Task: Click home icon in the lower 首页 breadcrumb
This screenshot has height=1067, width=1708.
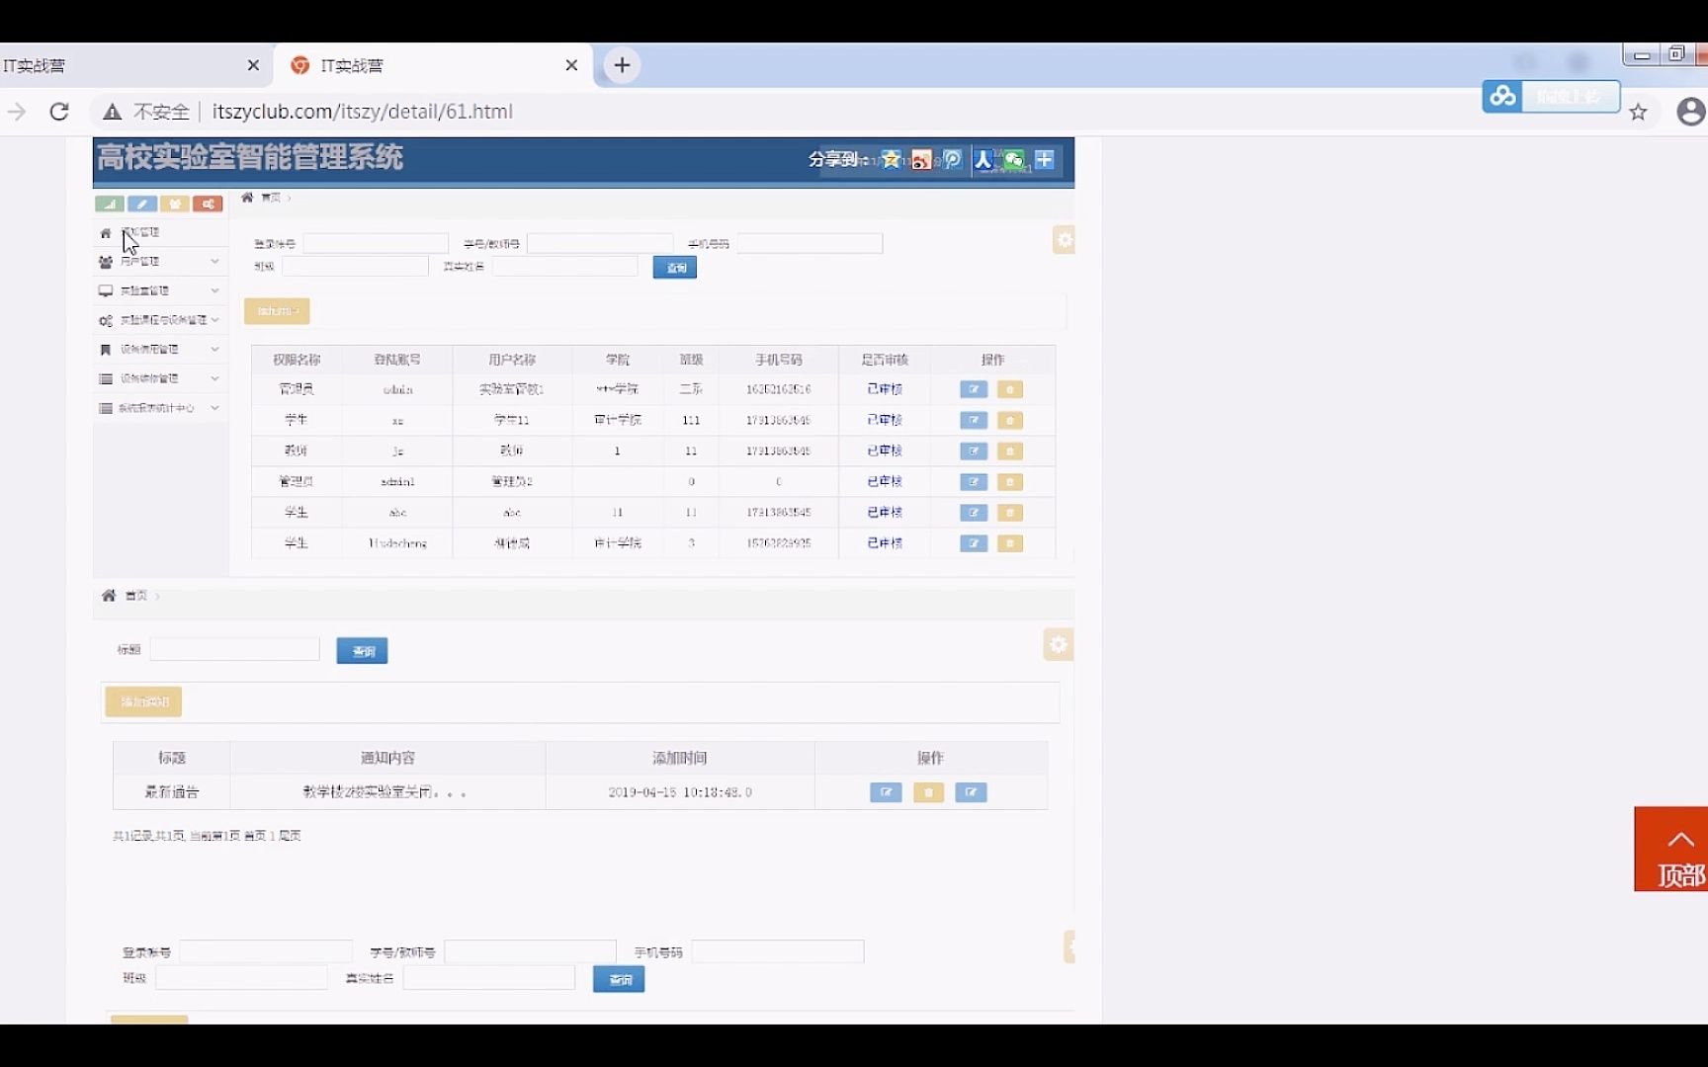Action: pos(109,595)
